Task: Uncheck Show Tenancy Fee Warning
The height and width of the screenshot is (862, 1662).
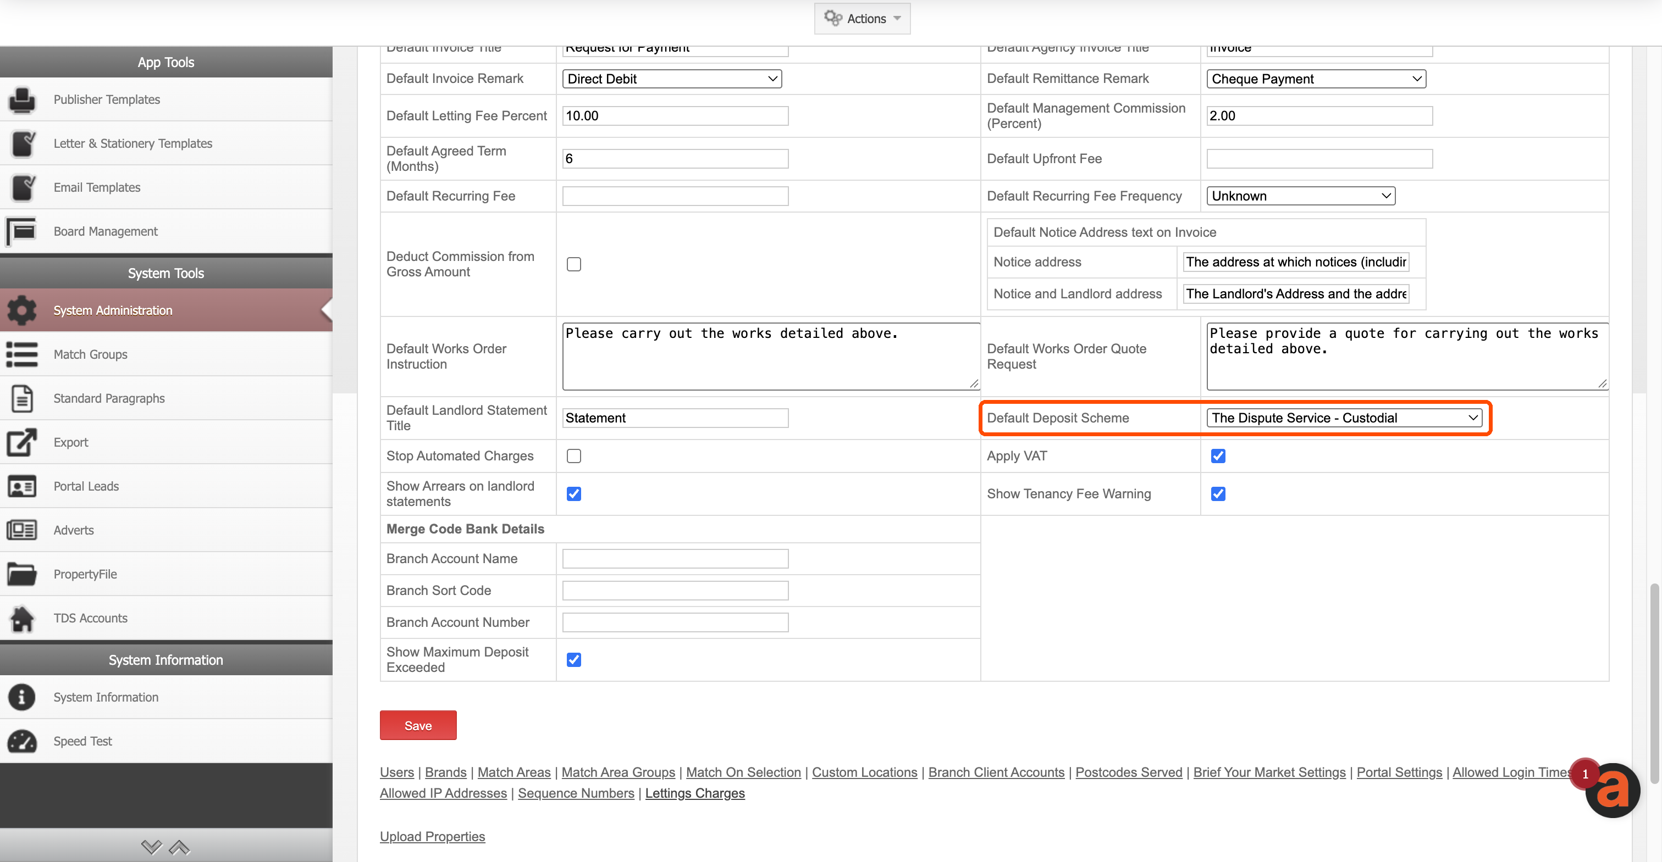Action: point(1217,494)
